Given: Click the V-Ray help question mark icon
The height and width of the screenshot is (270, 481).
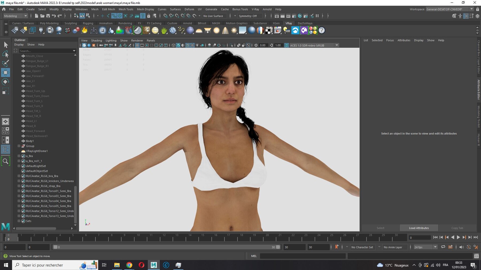Looking at the screenshot, I should (x=321, y=30).
